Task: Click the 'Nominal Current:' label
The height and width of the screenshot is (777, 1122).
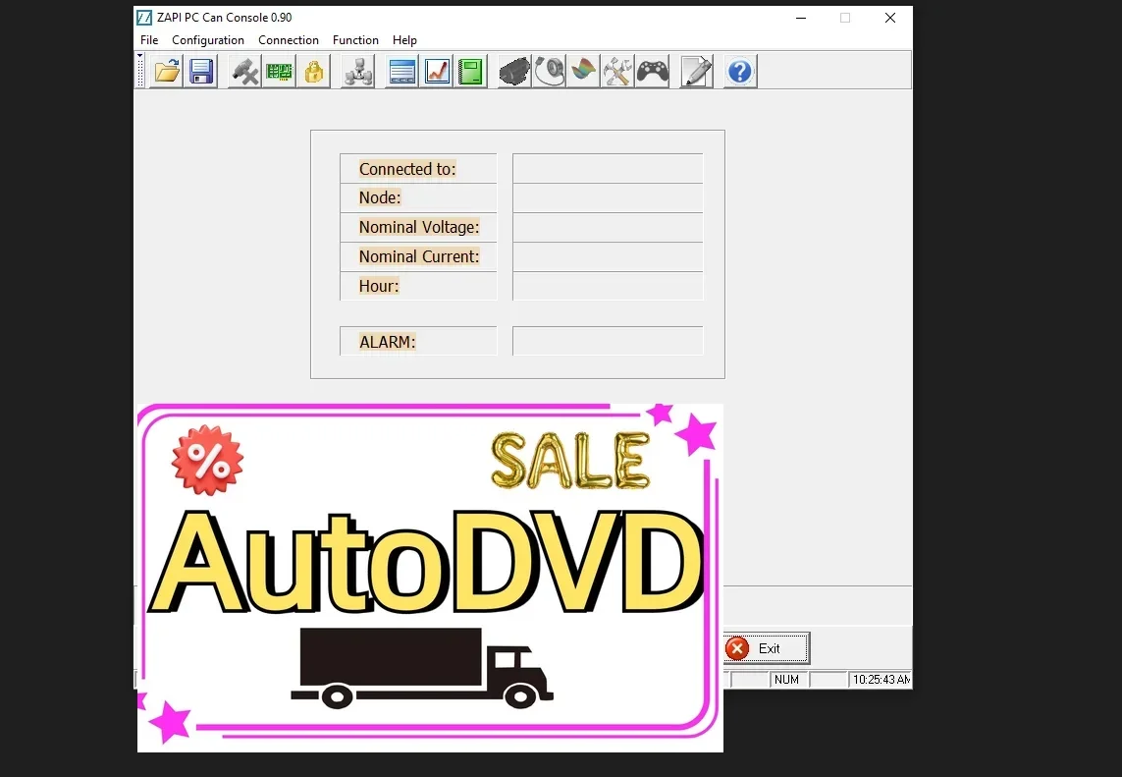Action: pyautogui.click(x=418, y=256)
